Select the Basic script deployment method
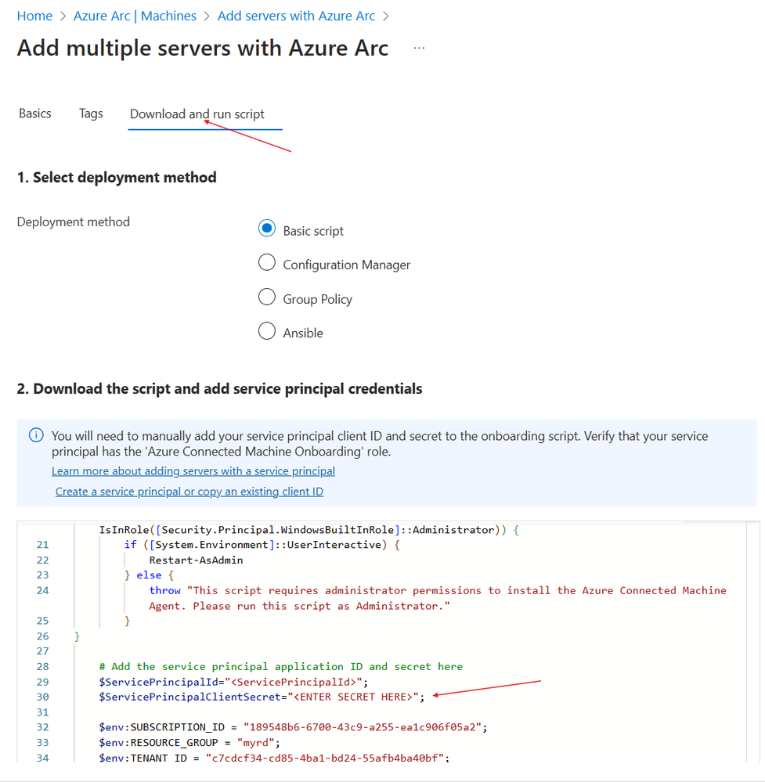Screen dimensions: 765x782 point(267,229)
